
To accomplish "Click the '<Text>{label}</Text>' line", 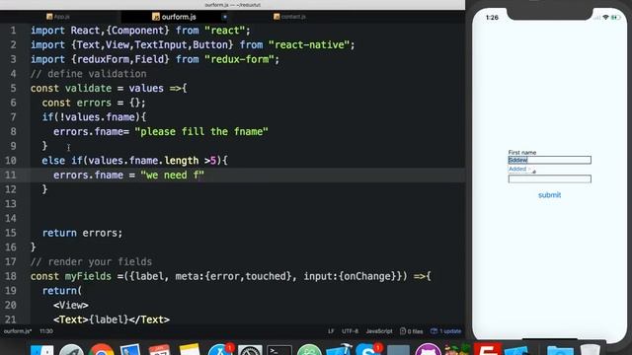I will tap(112, 319).
